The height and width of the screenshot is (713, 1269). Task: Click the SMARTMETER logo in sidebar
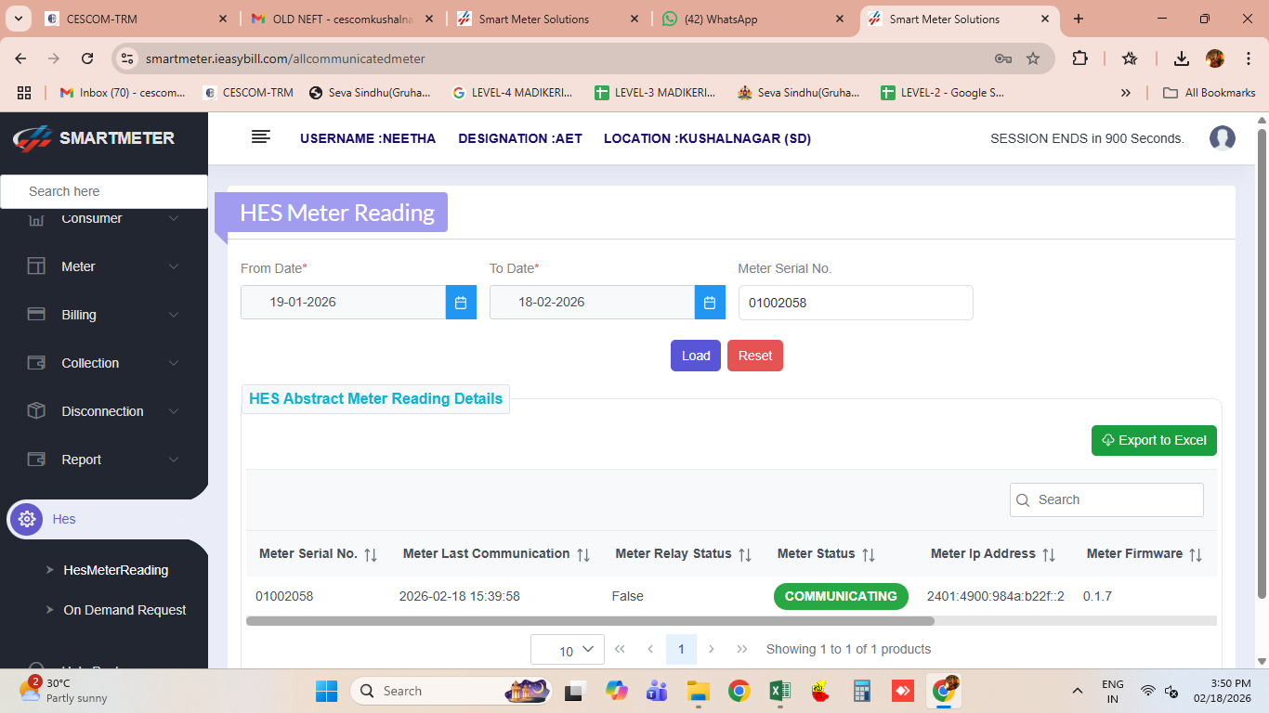[x=94, y=138]
